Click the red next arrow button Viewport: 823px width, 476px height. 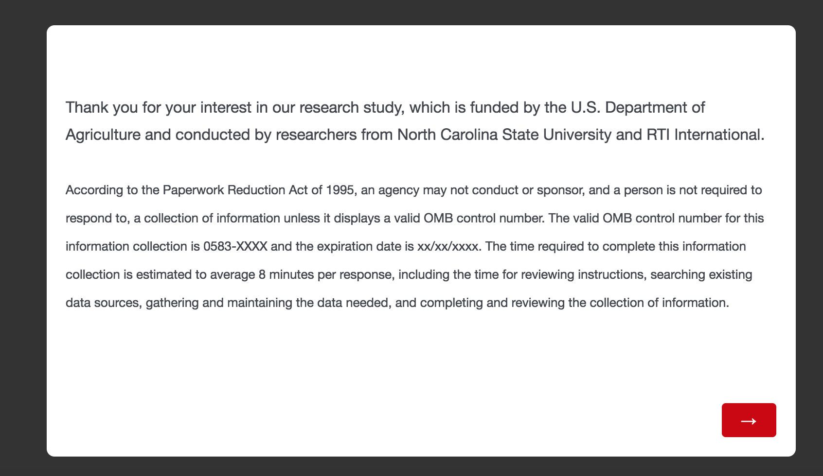click(x=749, y=420)
